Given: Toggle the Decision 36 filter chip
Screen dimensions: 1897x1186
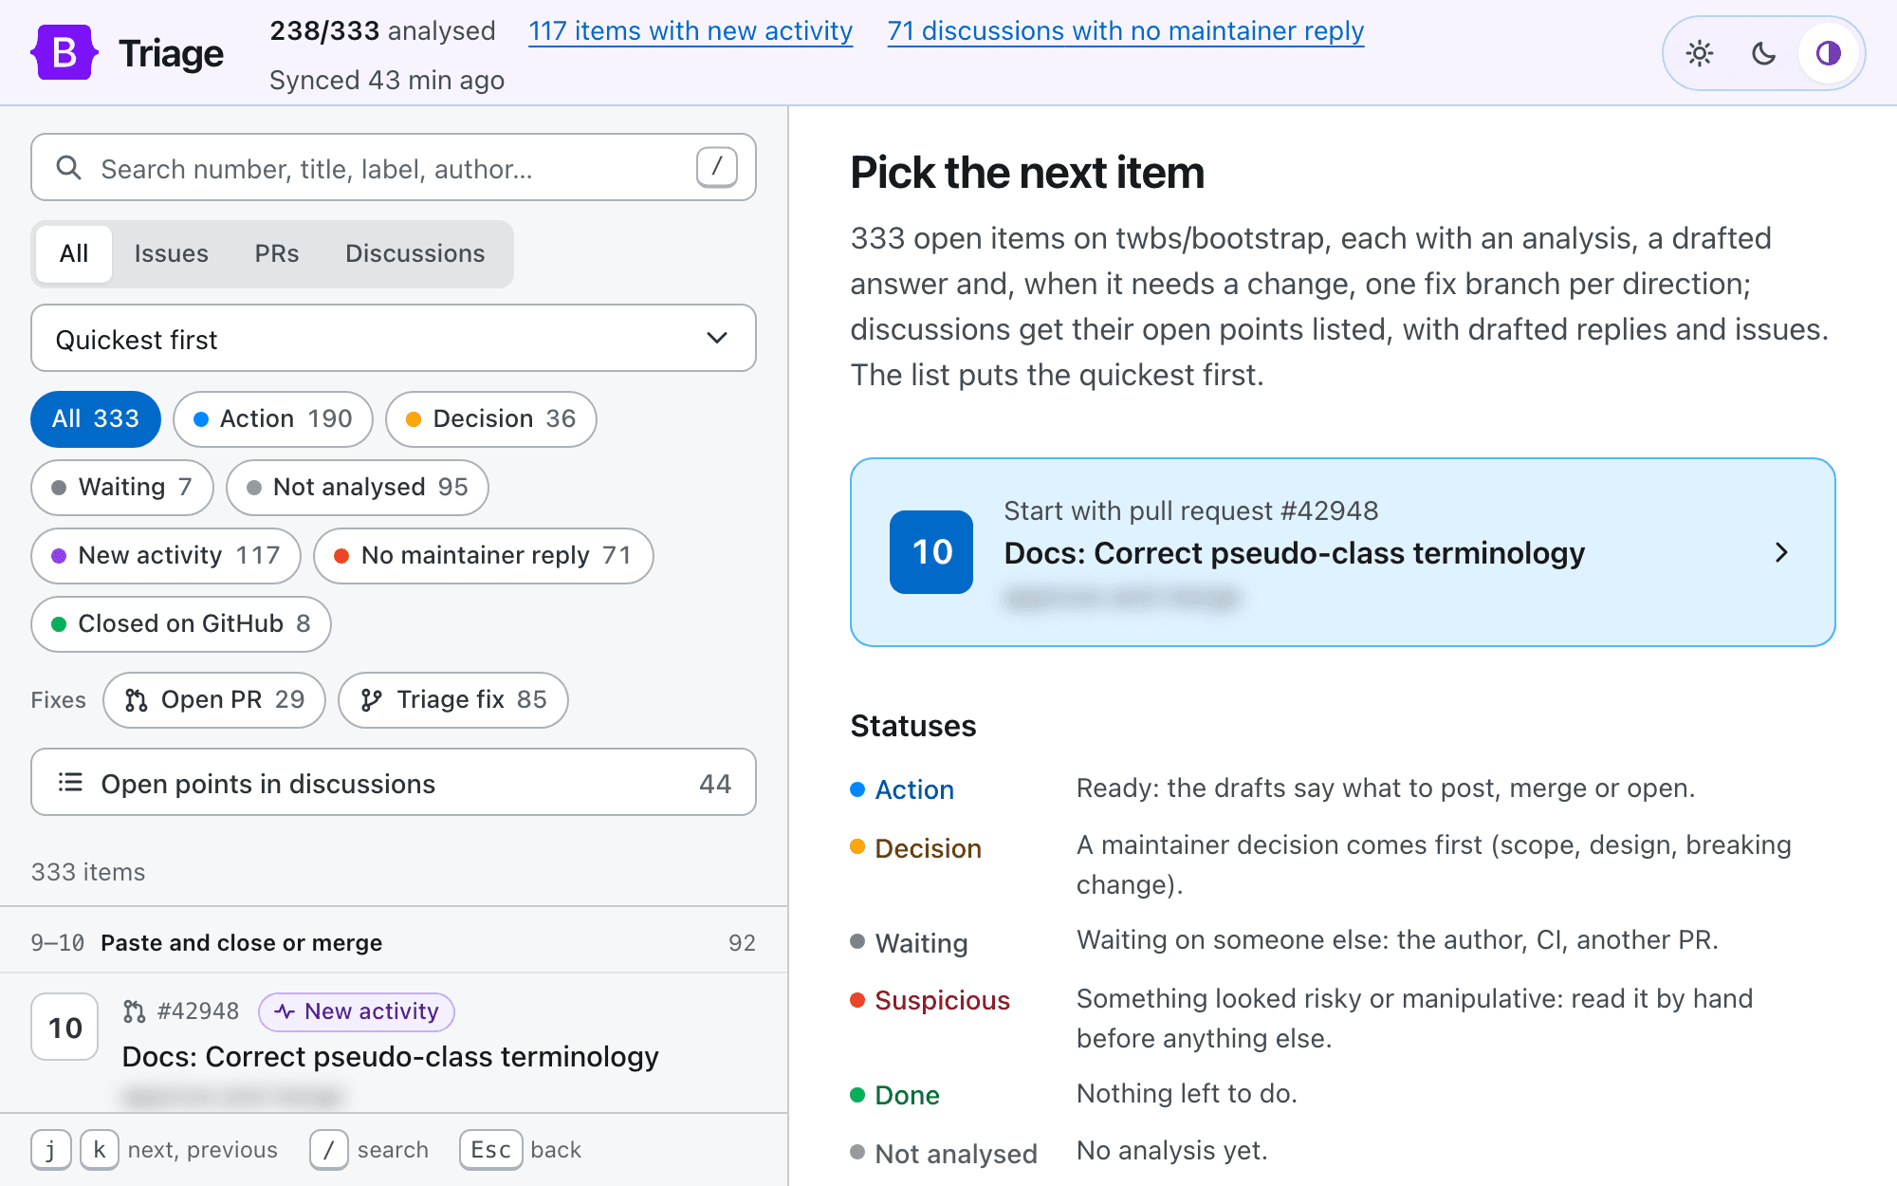Looking at the screenshot, I should click(x=491, y=418).
